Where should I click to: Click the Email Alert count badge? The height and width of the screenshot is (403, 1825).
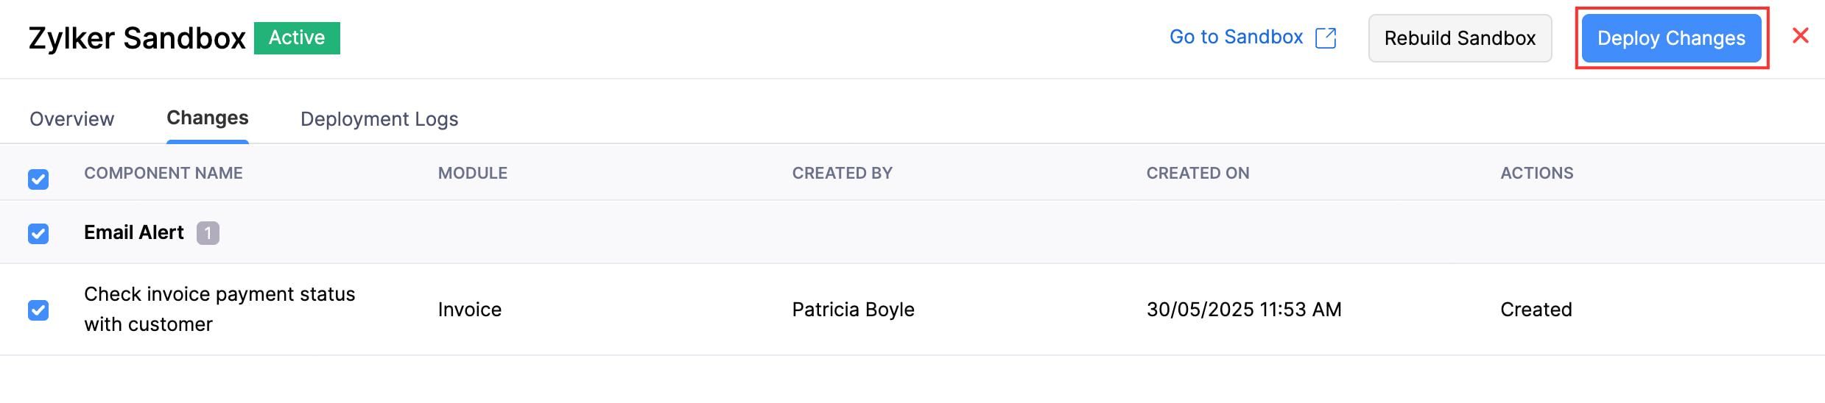(208, 233)
